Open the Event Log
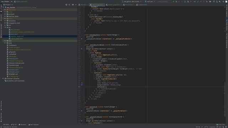 (x=221, y=124)
